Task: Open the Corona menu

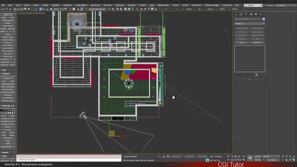Action: 175,5
